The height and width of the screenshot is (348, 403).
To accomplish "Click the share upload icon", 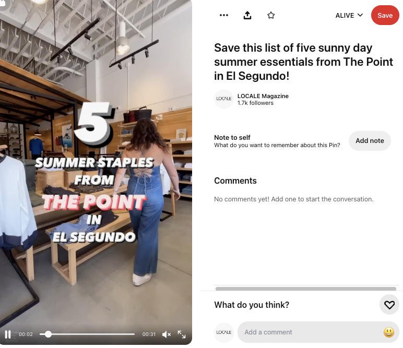I will [x=247, y=16].
